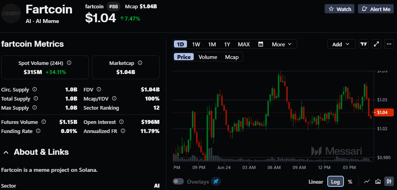This screenshot has height=190, width=397.
Task: Collapse the About & Links section
Action: (x=6, y=152)
